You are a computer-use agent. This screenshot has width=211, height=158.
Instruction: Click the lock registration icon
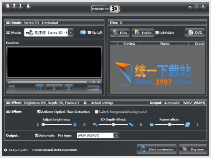click(x=28, y=6)
